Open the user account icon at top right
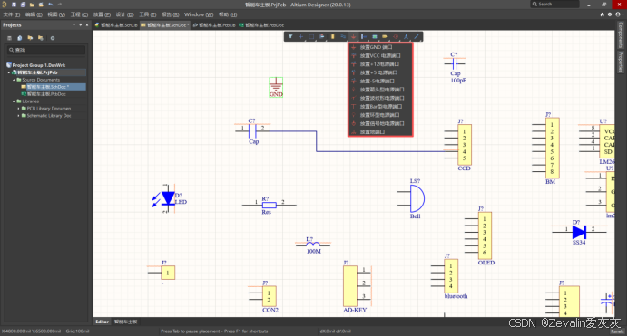628x336 pixels. click(x=618, y=14)
